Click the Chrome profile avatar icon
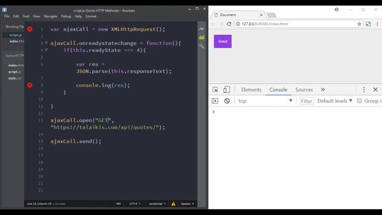This screenshot has height=215, width=382. [x=337, y=10]
